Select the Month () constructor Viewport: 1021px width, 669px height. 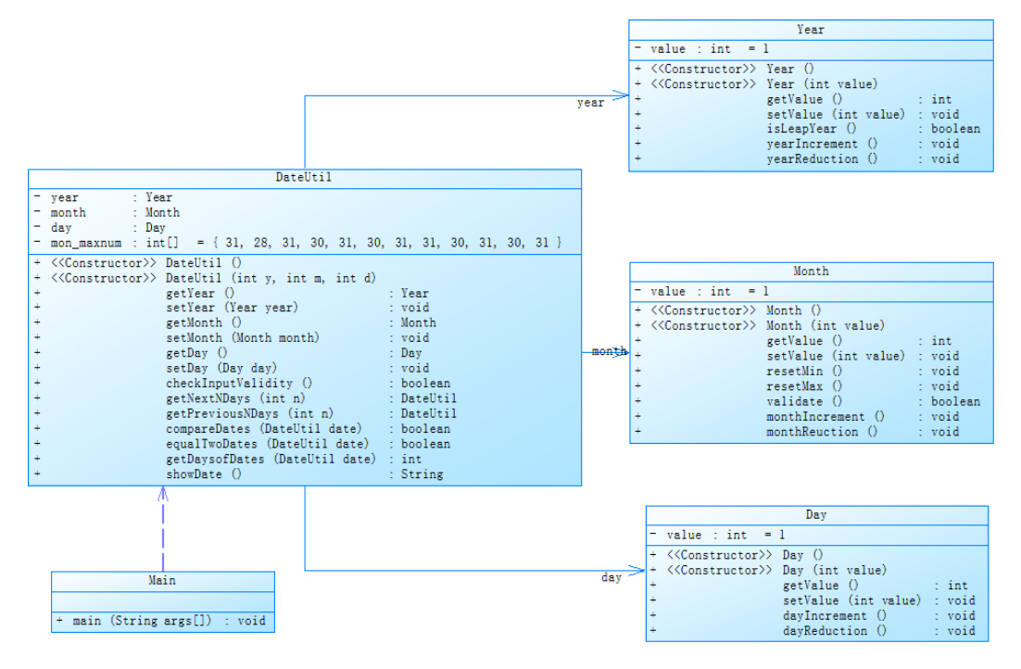728,310
